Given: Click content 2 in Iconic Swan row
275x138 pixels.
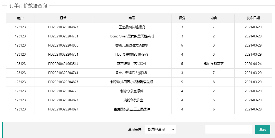Looking at the screenshot, I should click(x=214, y=36).
